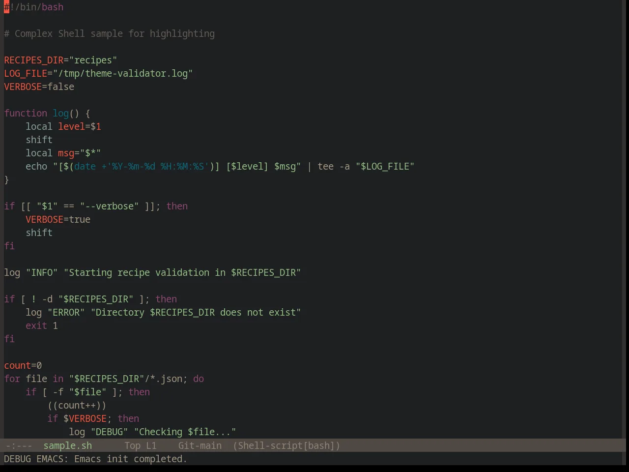Click the 'for file in' loop line

pyautogui.click(x=104, y=379)
